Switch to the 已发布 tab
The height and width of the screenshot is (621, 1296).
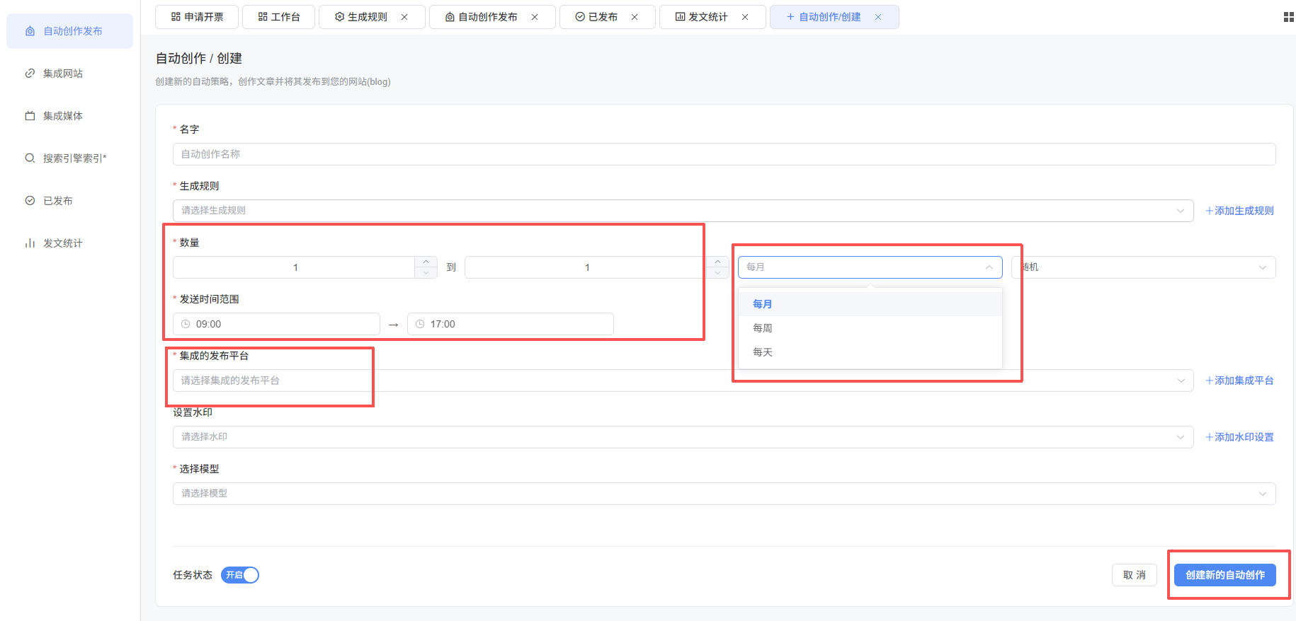click(x=596, y=17)
